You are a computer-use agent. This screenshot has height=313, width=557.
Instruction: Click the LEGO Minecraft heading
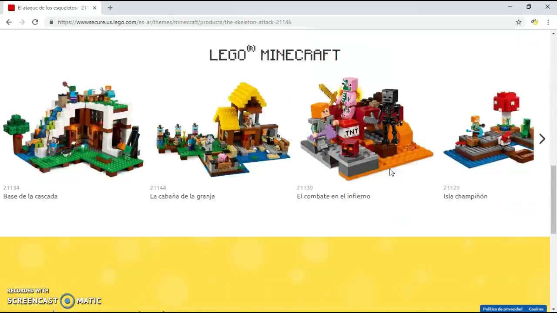[275, 53]
